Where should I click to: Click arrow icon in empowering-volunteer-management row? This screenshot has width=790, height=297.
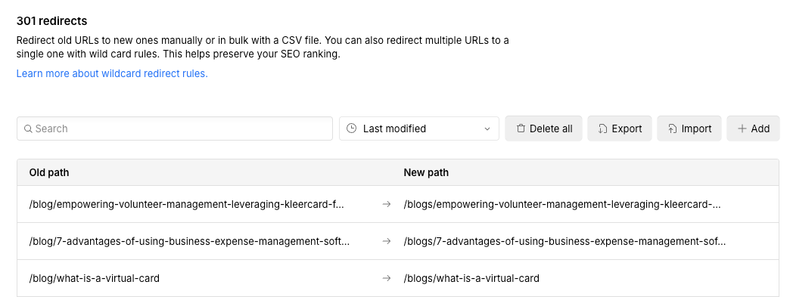(x=387, y=204)
